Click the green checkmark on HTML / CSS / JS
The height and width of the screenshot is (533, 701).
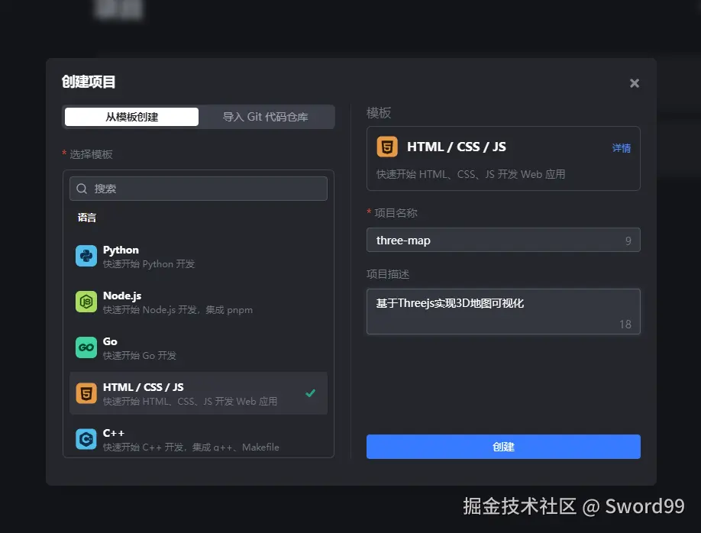(310, 393)
